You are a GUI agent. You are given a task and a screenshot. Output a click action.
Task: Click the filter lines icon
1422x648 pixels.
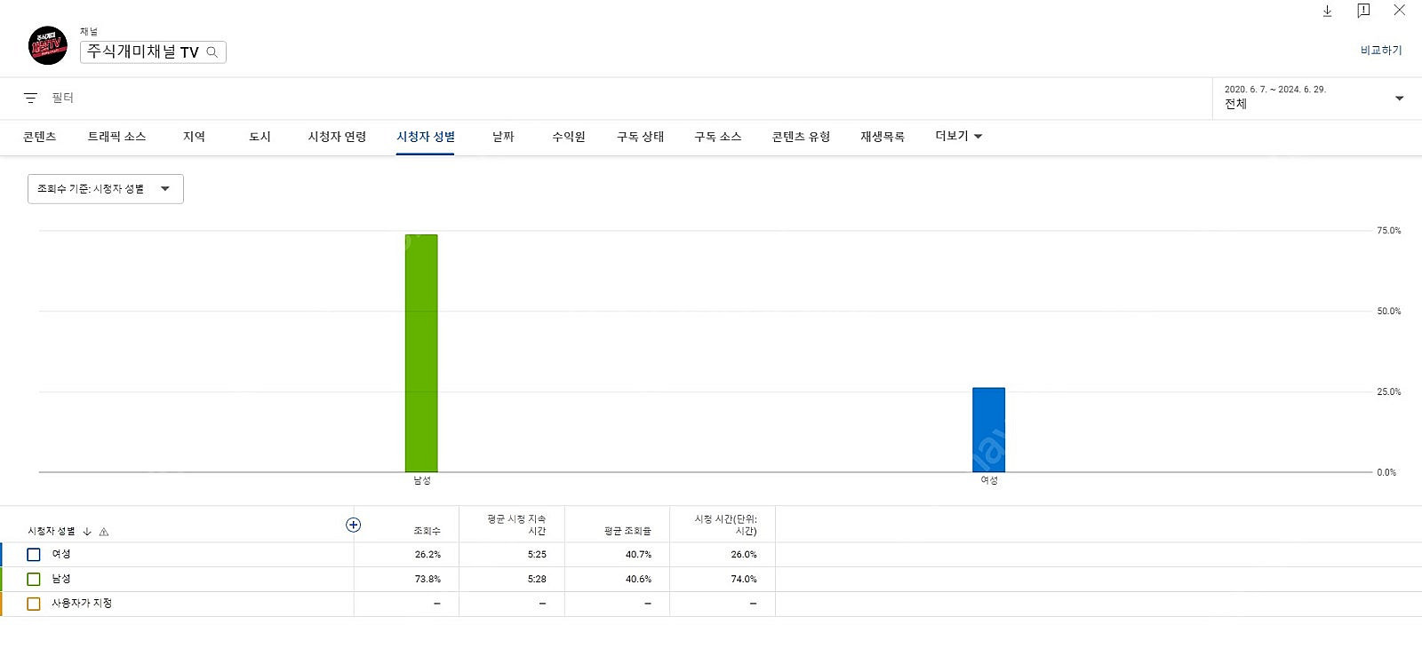pyautogui.click(x=30, y=98)
